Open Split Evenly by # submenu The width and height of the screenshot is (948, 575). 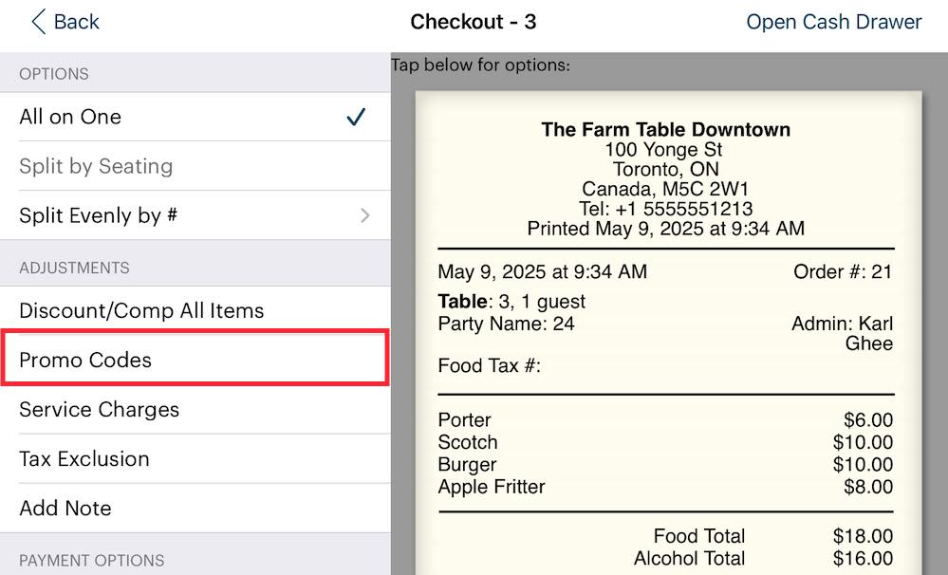(99, 215)
